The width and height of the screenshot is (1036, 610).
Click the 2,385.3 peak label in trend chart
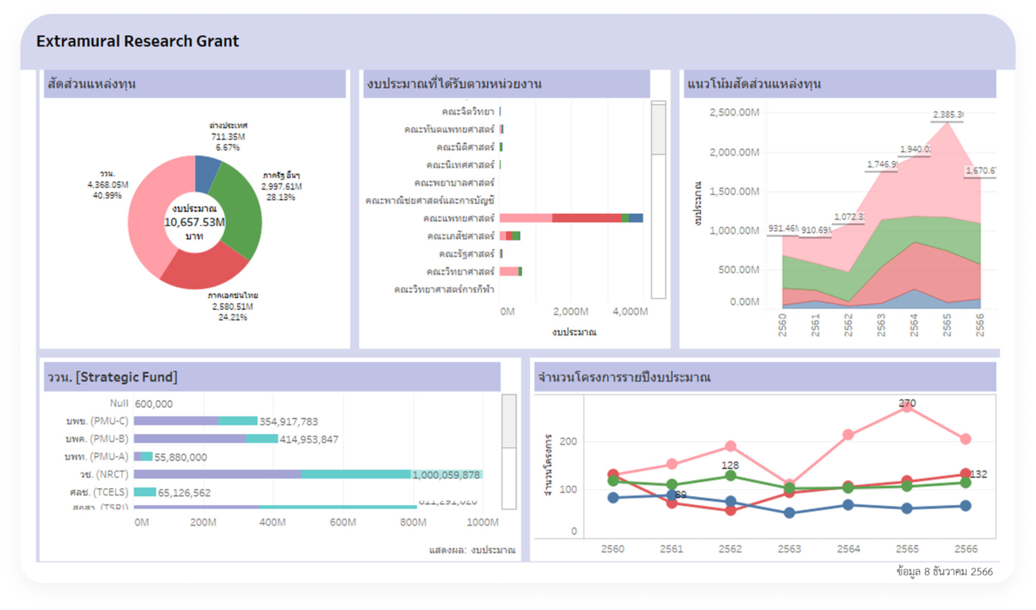(x=947, y=115)
